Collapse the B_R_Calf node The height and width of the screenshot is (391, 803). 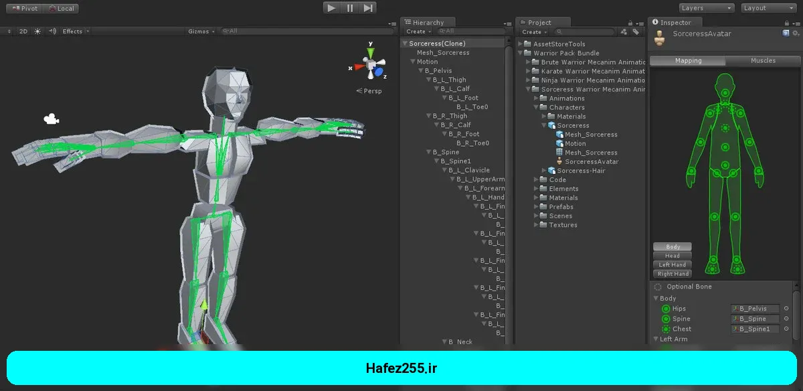[437, 125]
